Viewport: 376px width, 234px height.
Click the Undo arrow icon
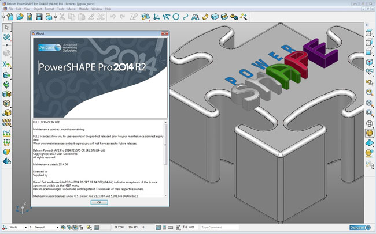coord(113,17)
